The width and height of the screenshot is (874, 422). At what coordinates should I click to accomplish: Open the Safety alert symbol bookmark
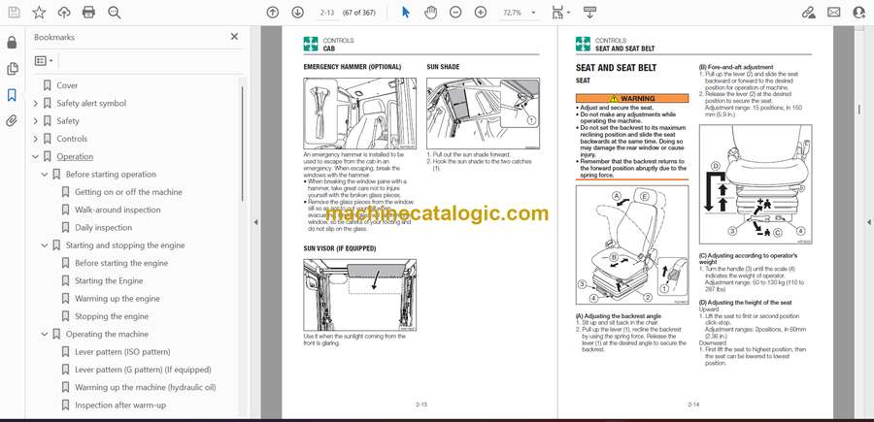click(91, 103)
